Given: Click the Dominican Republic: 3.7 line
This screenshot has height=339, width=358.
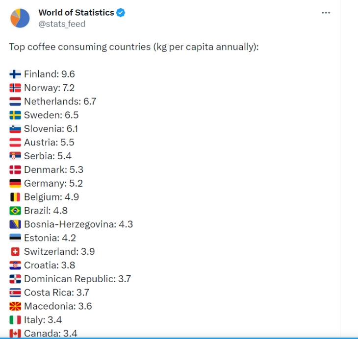Looking at the screenshot, I should pos(77,279).
